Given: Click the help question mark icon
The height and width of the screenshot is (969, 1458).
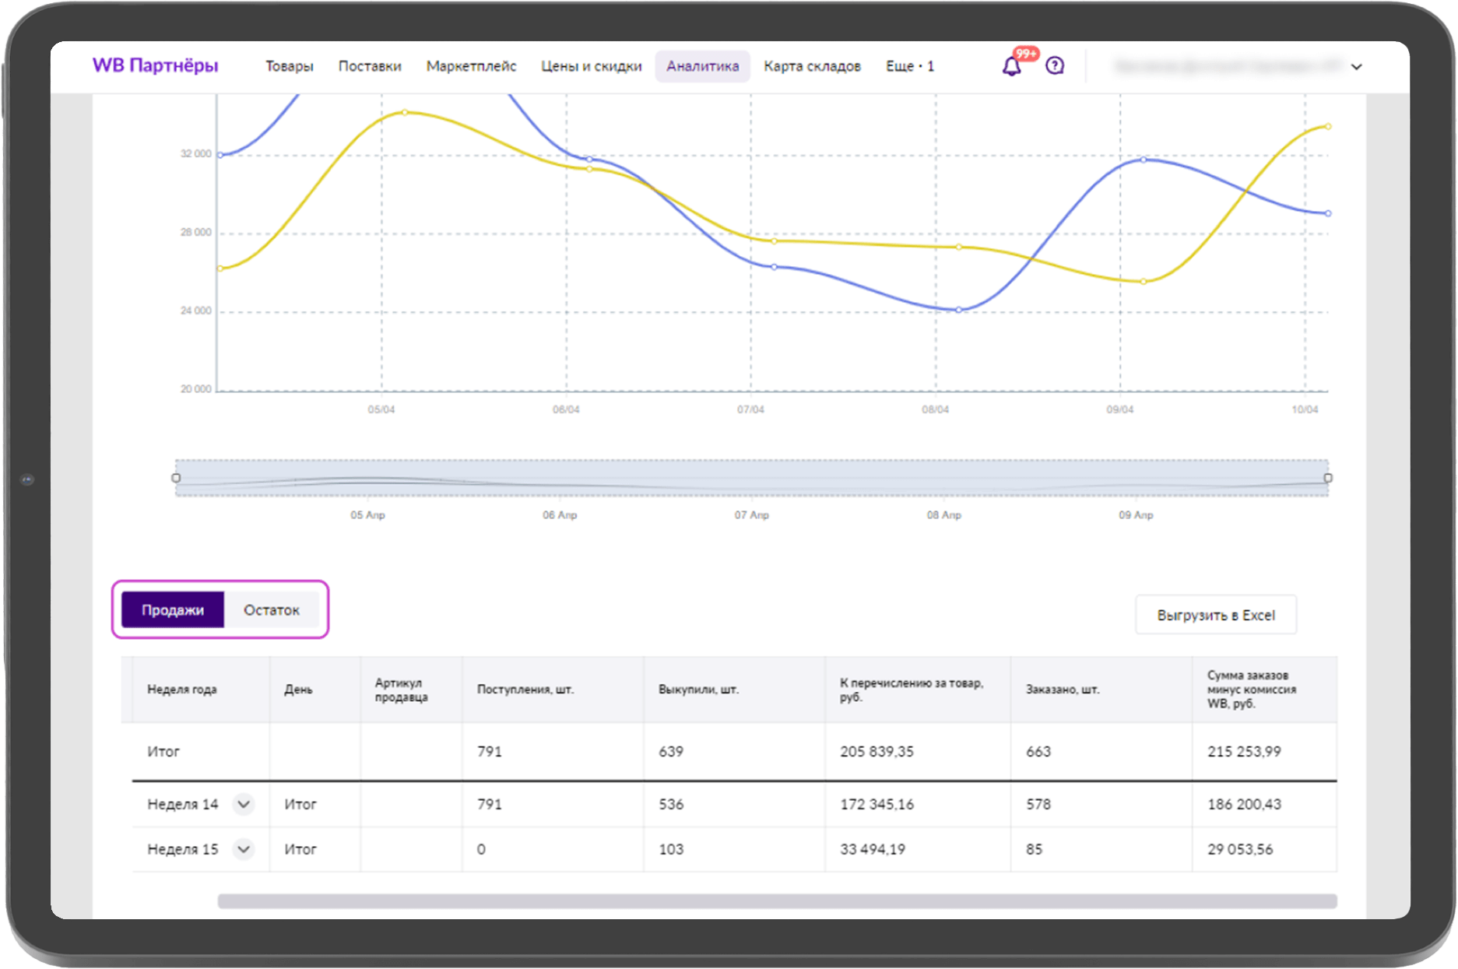Looking at the screenshot, I should tap(1055, 66).
